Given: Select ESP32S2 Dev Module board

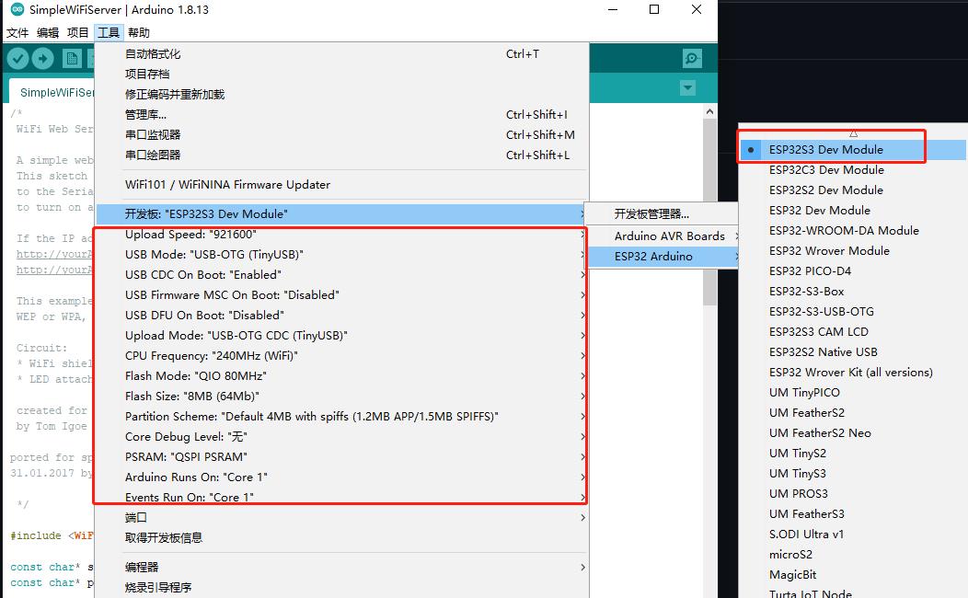Looking at the screenshot, I should pyautogui.click(x=852, y=190).
